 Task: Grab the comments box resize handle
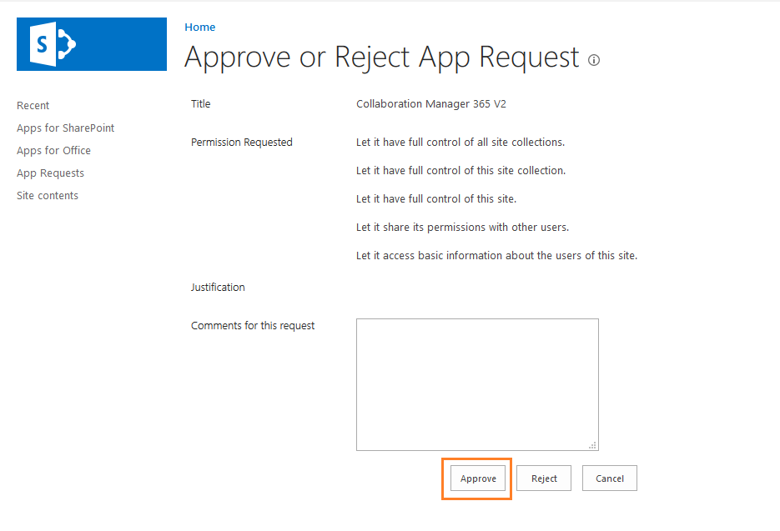point(592,445)
